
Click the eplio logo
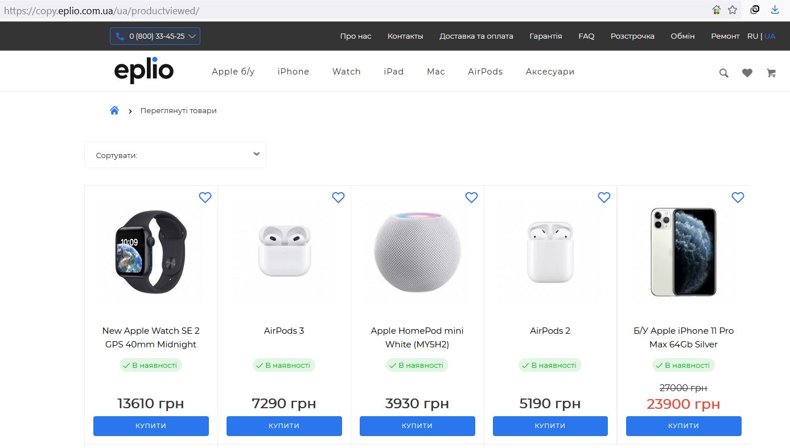coord(144,71)
